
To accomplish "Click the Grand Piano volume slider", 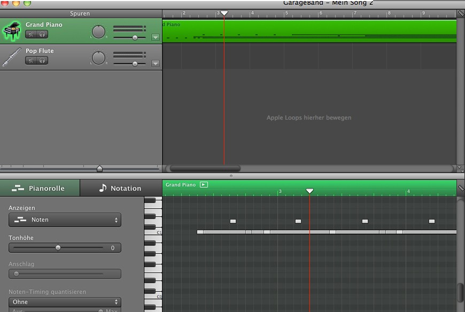I will pyautogui.click(x=129, y=37).
